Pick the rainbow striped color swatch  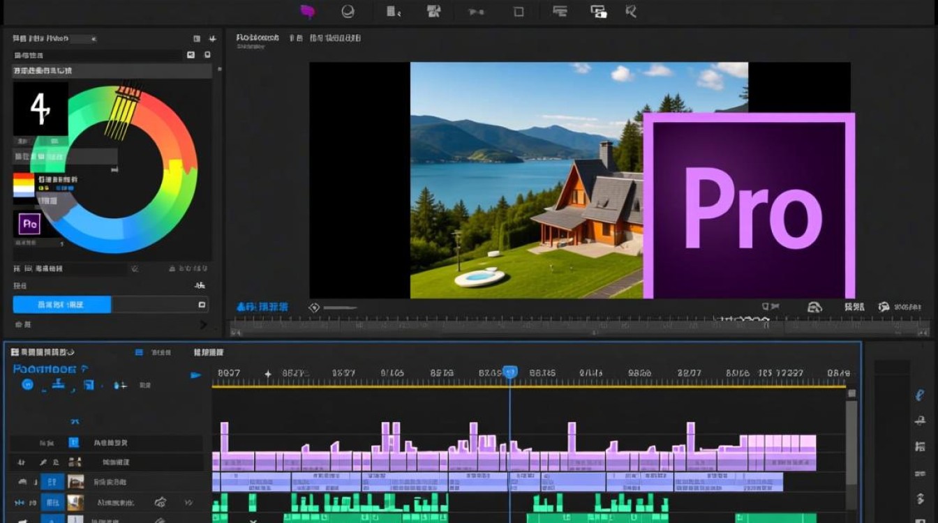[24, 185]
